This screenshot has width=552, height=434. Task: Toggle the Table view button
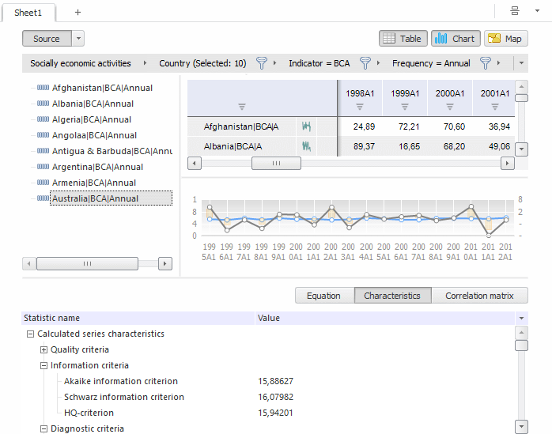[x=403, y=39]
